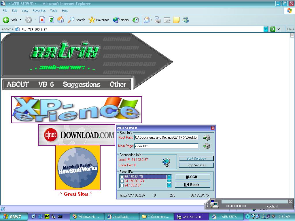
Task: Click the Home icon in IE toolbar
Action: coord(60,20)
